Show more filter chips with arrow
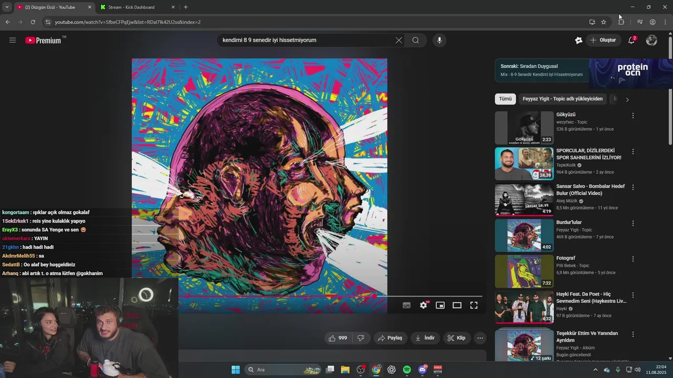The image size is (673, 378). [627, 99]
